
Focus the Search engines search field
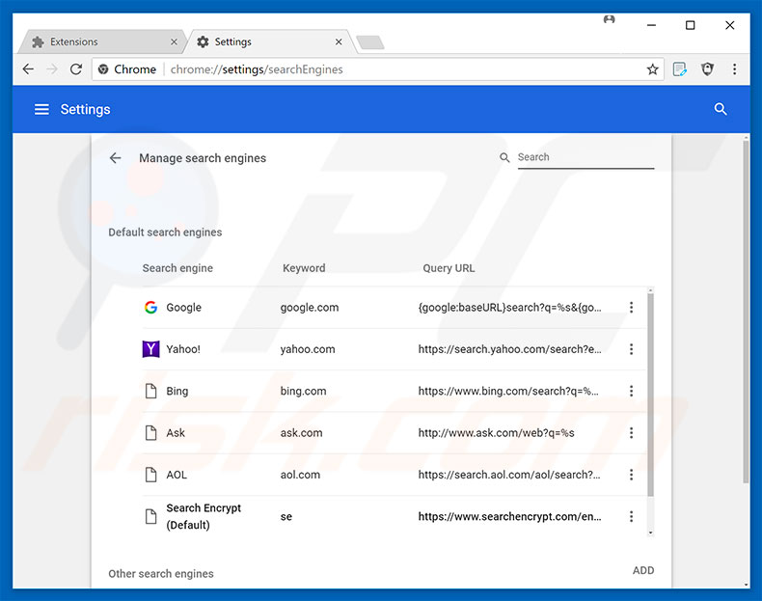point(585,157)
